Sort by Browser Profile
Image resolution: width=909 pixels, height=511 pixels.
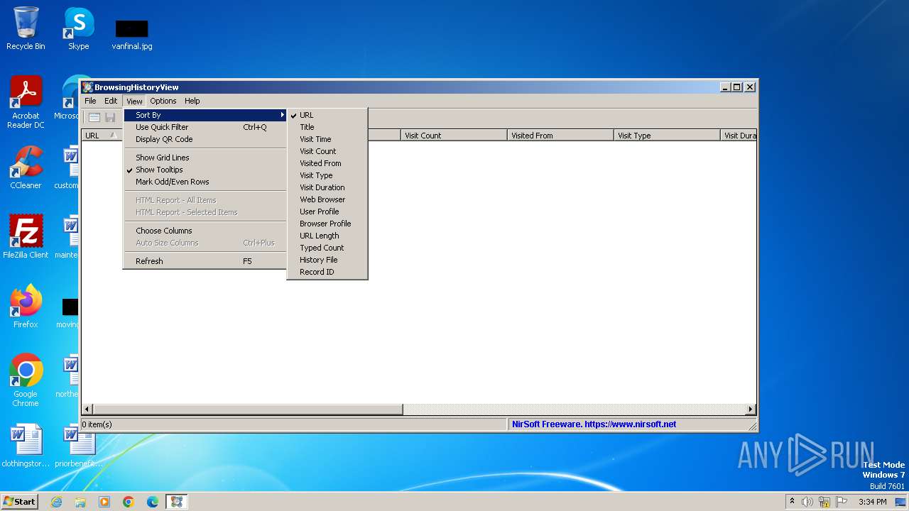327,224
